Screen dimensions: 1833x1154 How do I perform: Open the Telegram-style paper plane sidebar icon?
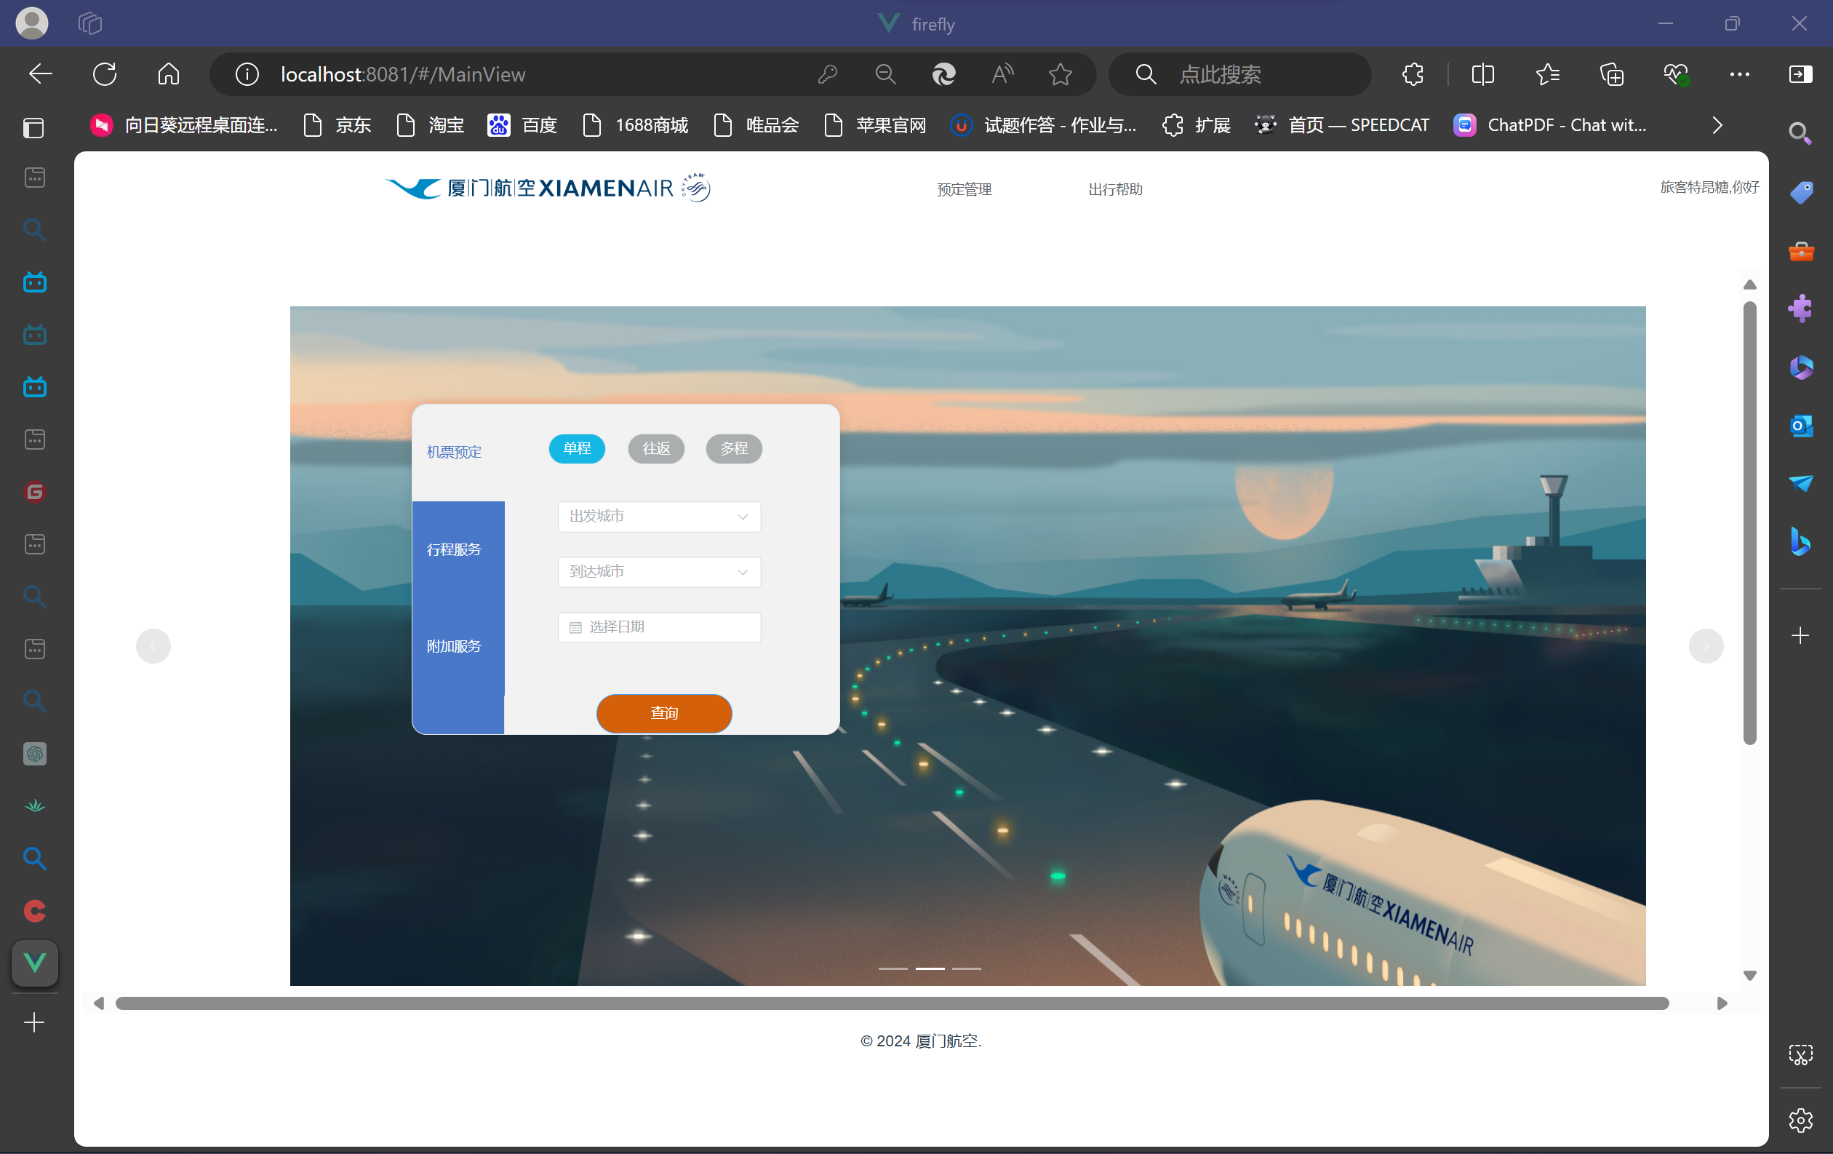[x=1801, y=482]
